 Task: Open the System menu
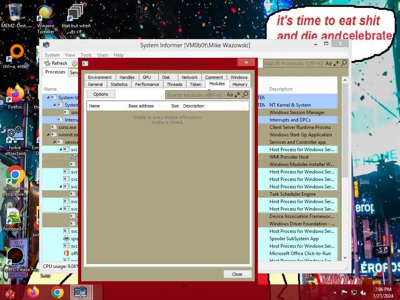coord(52,55)
